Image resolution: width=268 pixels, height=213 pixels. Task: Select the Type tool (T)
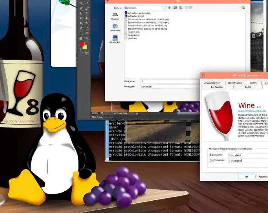[87, 28]
